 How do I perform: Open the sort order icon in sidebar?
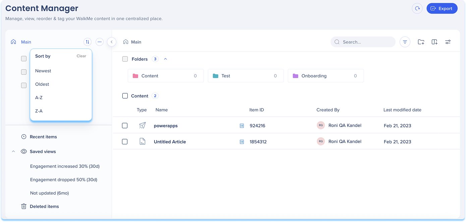pos(88,42)
